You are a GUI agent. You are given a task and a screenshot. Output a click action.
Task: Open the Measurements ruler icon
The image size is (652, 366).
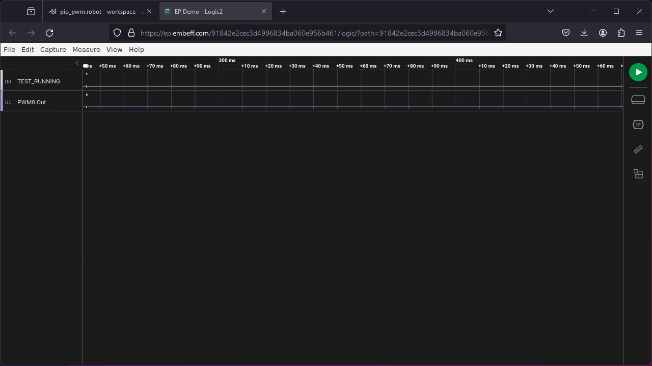[638, 149]
